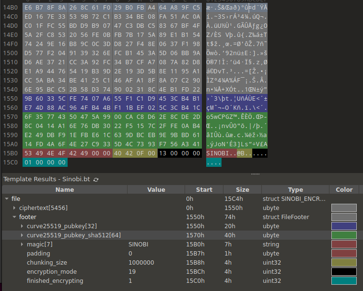Sort by the Name column header

click(65, 189)
